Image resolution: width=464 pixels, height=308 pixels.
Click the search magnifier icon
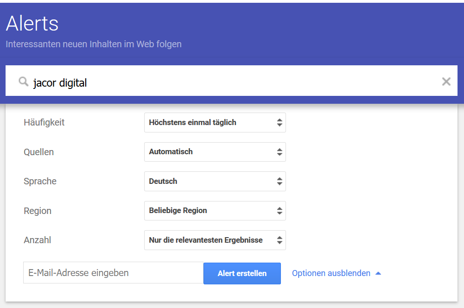click(x=23, y=82)
